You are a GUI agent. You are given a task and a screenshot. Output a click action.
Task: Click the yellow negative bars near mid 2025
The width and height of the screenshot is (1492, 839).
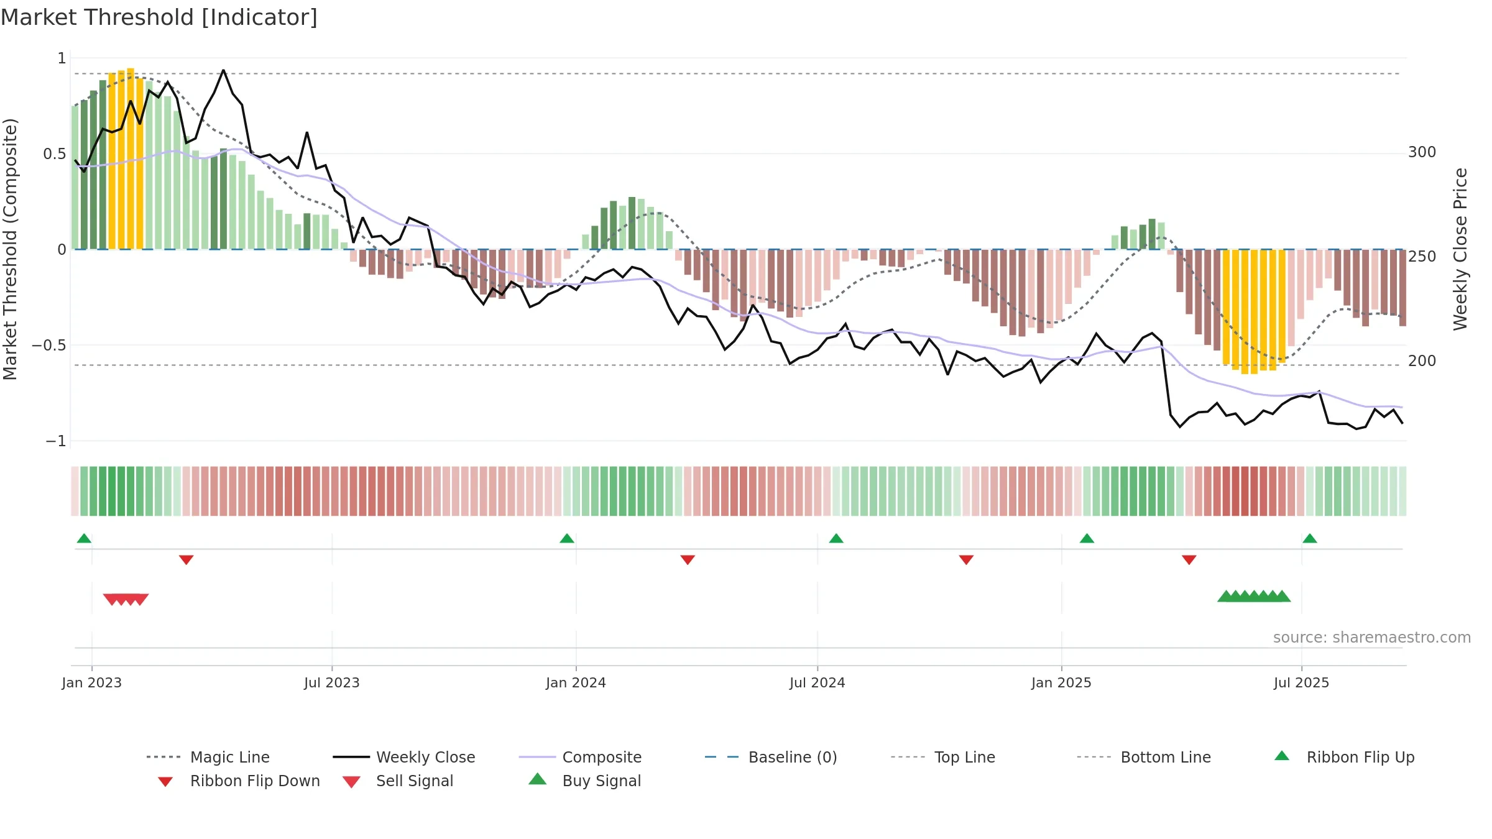[x=1254, y=311]
